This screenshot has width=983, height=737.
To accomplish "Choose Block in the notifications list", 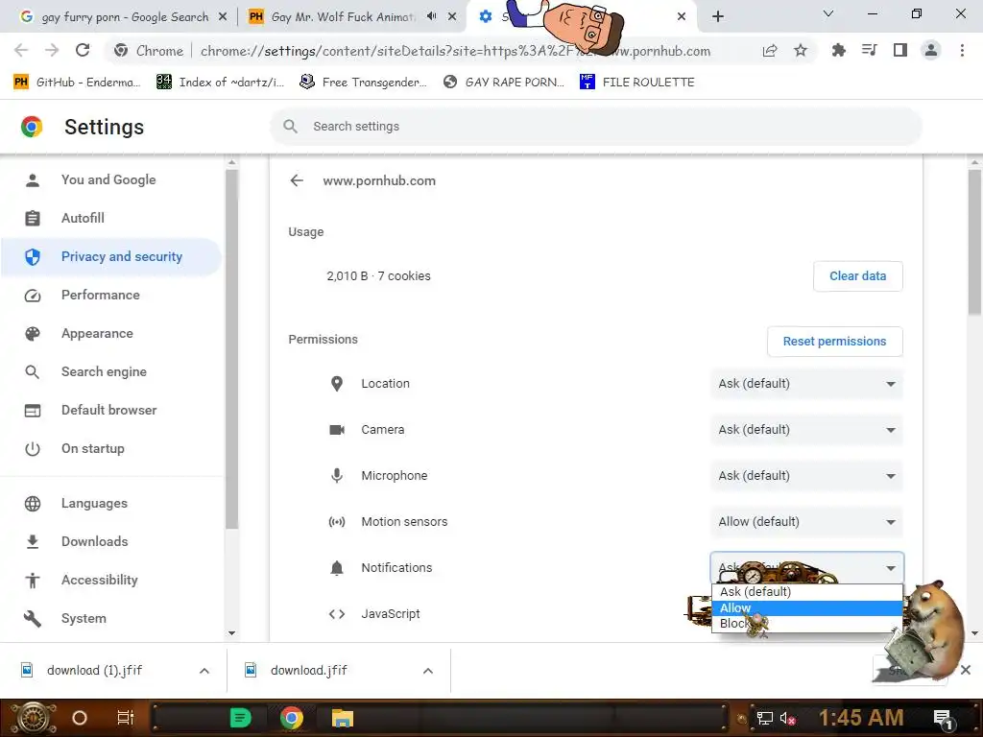I will pyautogui.click(x=806, y=624).
